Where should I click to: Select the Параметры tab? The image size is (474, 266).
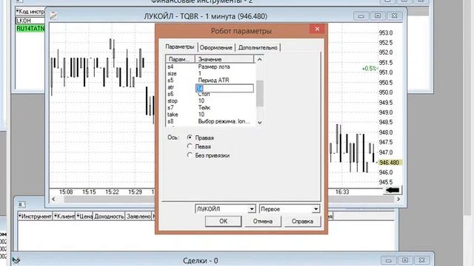pyautogui.click(x=179, y=47)
